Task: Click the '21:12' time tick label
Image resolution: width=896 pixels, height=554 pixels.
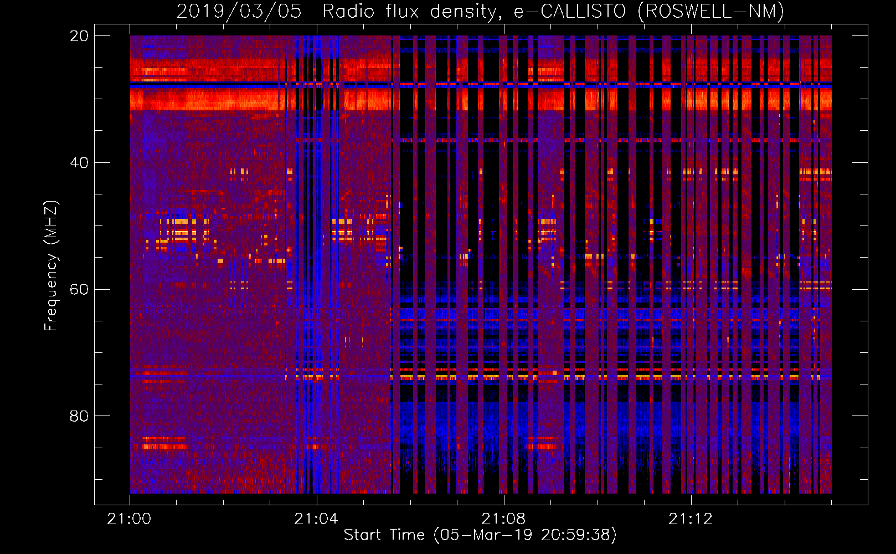Action: coord(691,519)
